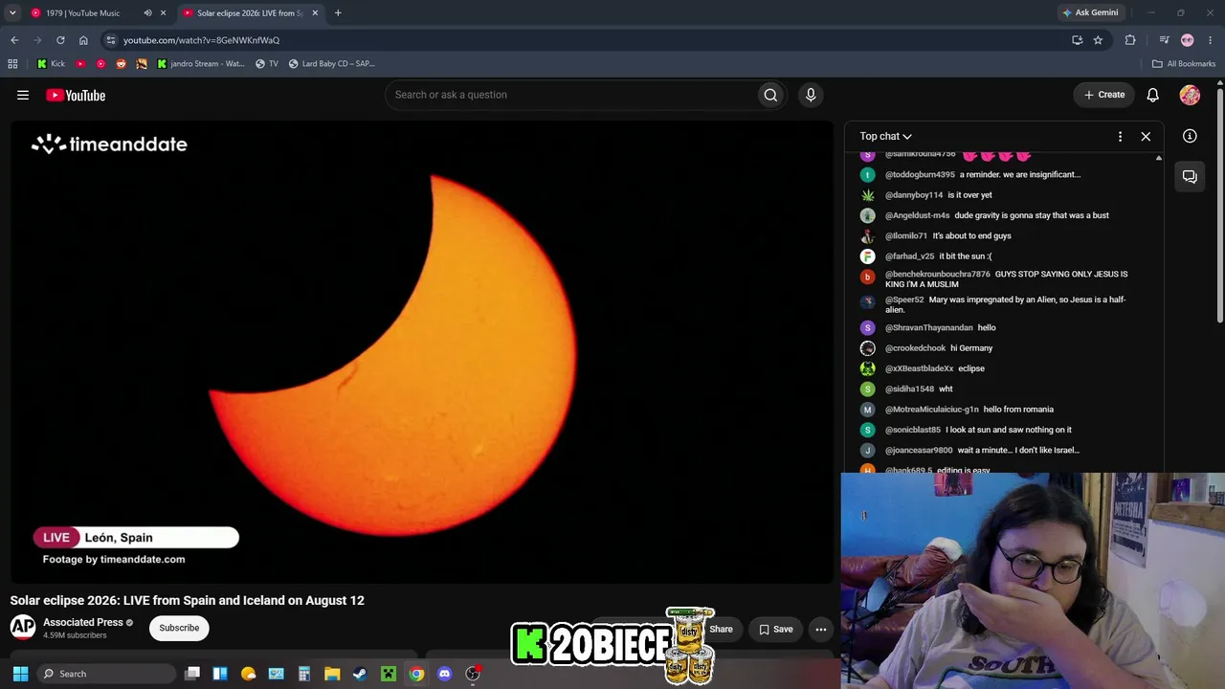
Task: Mute the YouTube Music tab audio icon
Action: click(x=147, y=12)
